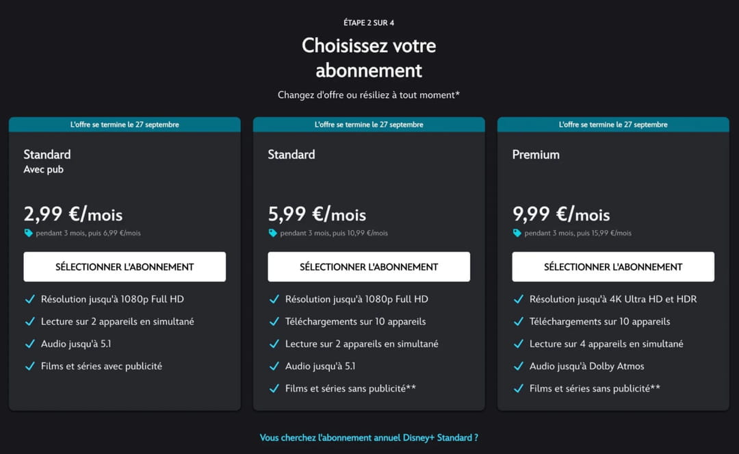Viewport: 739px width, 454px height.
Task: Click checkmark beside Lecture sur 4 appareils
Action: 518,344
